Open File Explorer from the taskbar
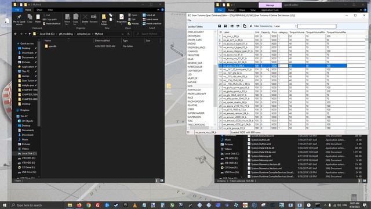Viewport: 371px width, 209px height. point(70,205)
